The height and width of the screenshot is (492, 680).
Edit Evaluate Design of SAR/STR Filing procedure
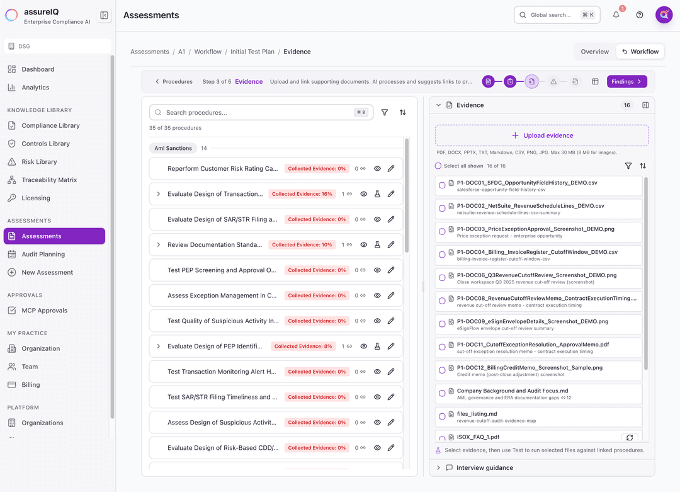click(391, 219)
